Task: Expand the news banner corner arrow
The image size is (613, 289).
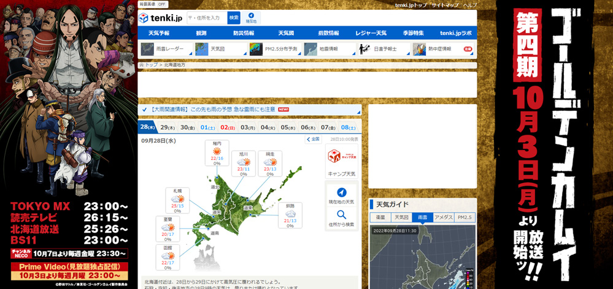Action: (358, 113)
